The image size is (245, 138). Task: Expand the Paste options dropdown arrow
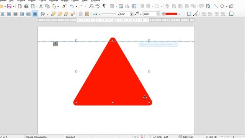point(58,7)
